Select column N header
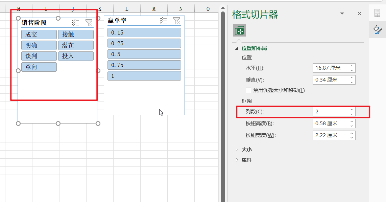This screenshot has height=202, width=386. [181, 9]
